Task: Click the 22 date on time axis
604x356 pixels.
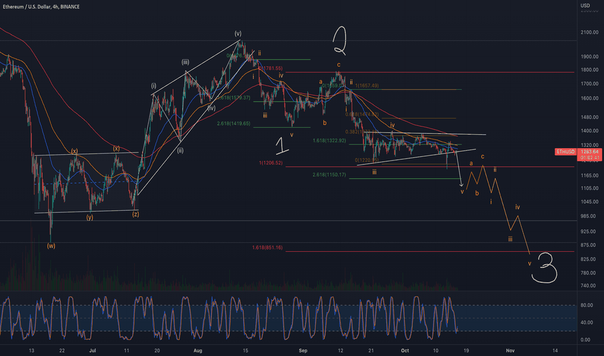Action: pyautogui.click(x=62, y=351)
